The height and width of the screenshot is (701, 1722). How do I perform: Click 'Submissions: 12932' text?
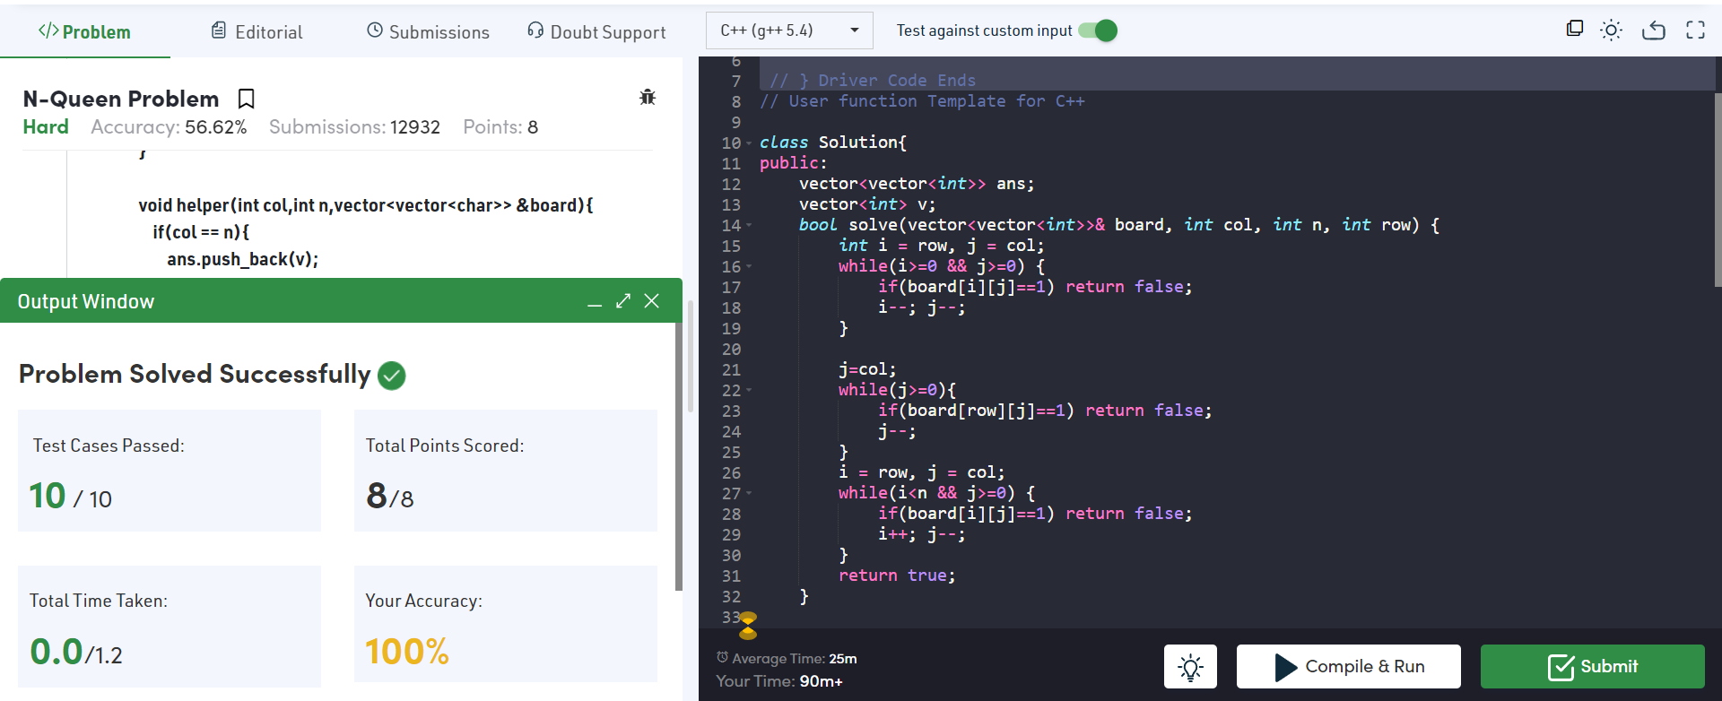coord(354,127)
